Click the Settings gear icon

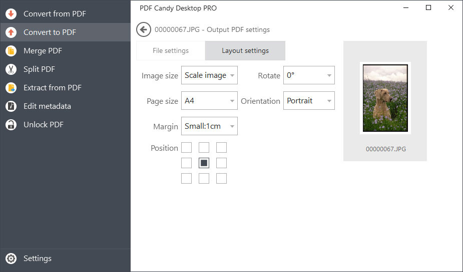pos(11,259)
